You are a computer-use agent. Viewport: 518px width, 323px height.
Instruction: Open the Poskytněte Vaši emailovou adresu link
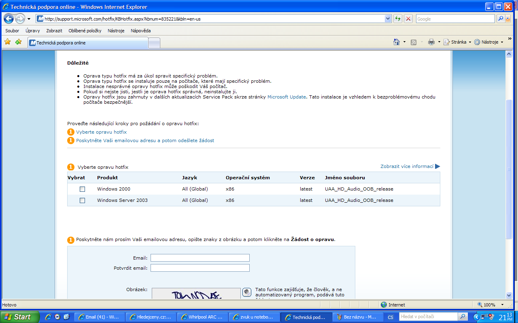click(x=145, y=141)
